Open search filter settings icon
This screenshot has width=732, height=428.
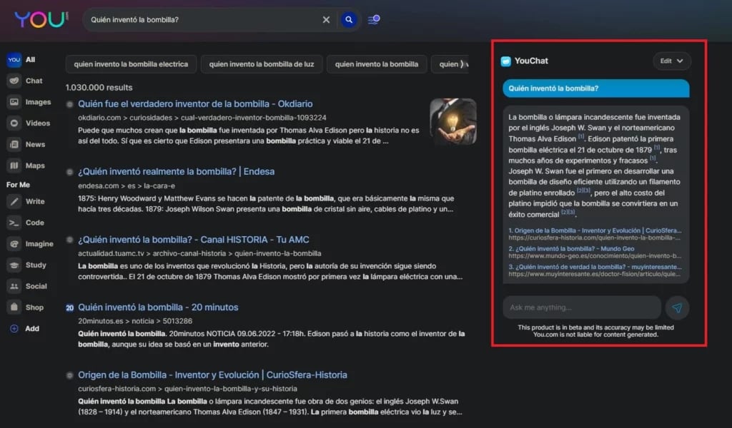(374, 20)
